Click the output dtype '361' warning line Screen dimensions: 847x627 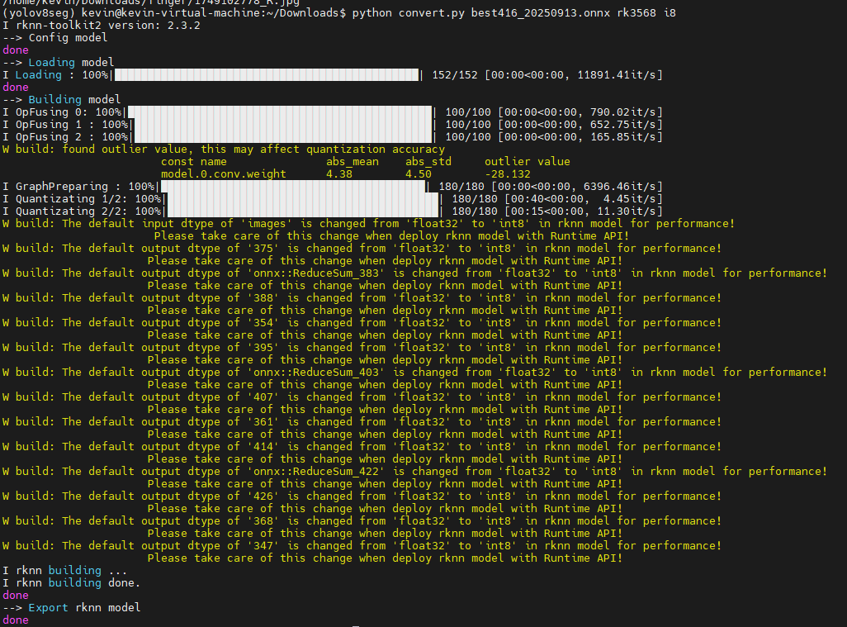point(362,422)
